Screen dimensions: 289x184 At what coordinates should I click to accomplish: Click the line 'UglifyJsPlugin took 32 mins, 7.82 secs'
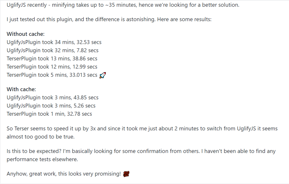[x=52, y=50]
